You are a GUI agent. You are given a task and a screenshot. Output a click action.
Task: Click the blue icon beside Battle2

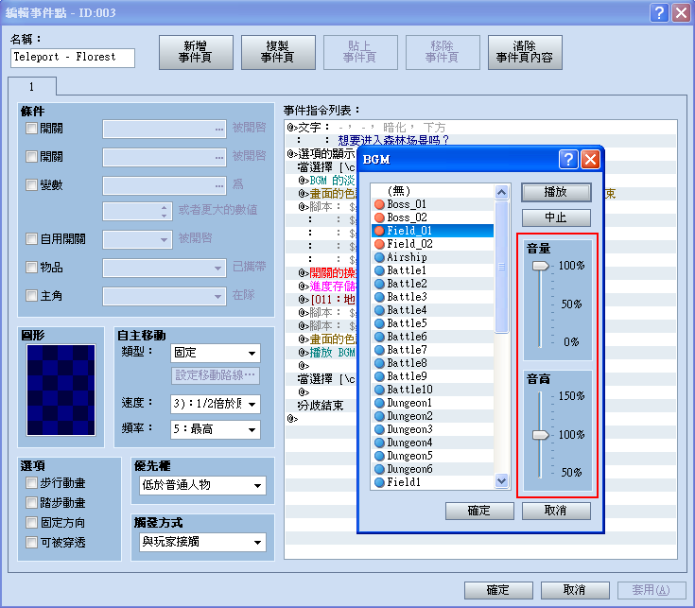379,284
